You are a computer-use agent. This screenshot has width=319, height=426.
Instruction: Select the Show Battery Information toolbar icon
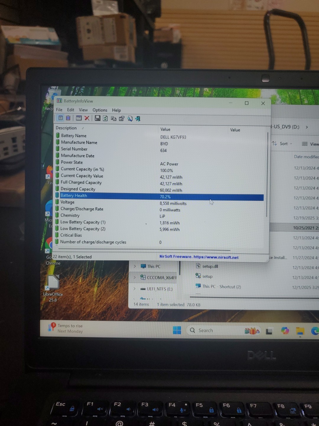[x=61, y=118]
